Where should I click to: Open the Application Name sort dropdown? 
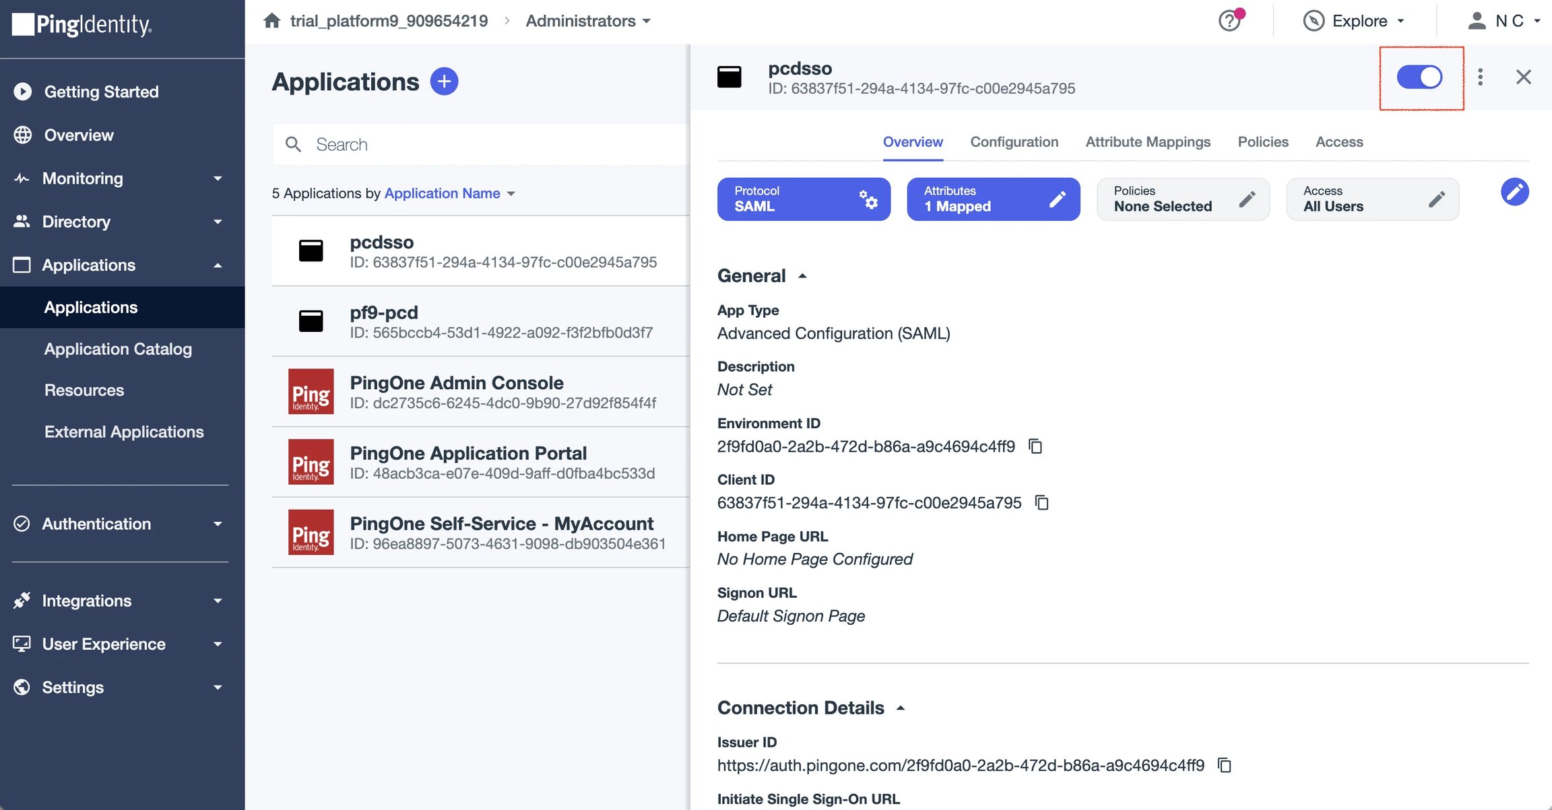[449, 193]
